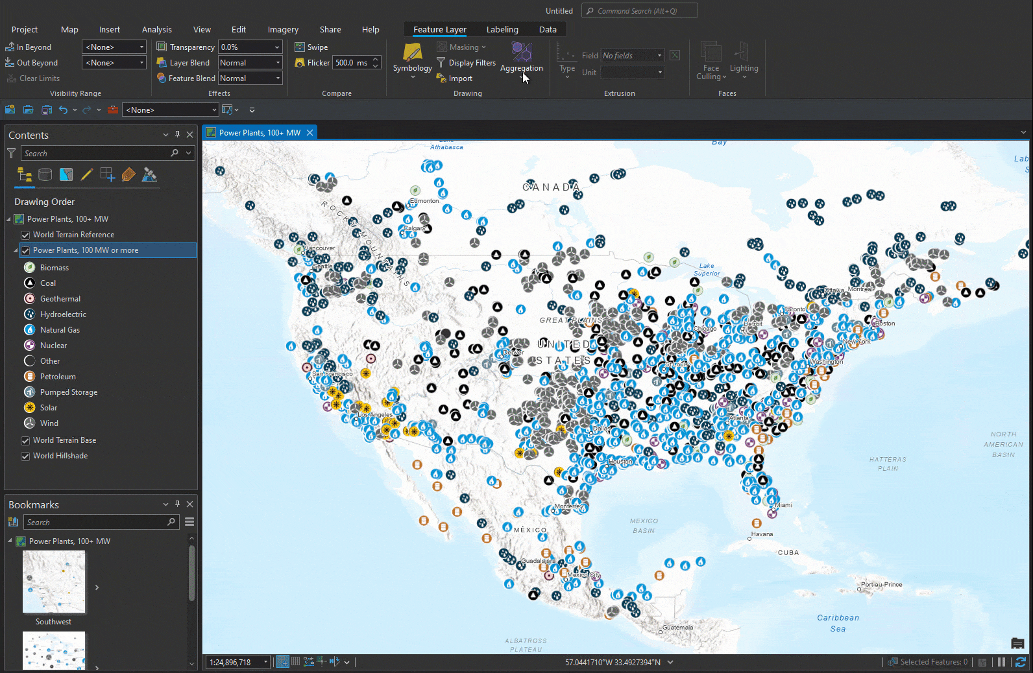The height and width of the screenshot is (673, 1033).
Task: Click the Command Search box
Action: tap(640, 11)
